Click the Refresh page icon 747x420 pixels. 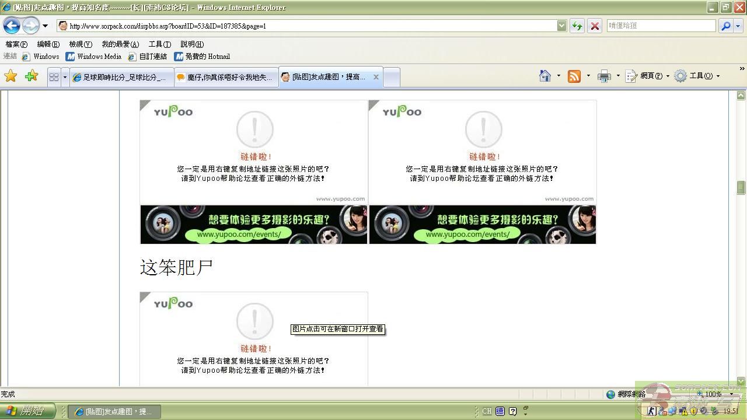click(x=577, y=26)
